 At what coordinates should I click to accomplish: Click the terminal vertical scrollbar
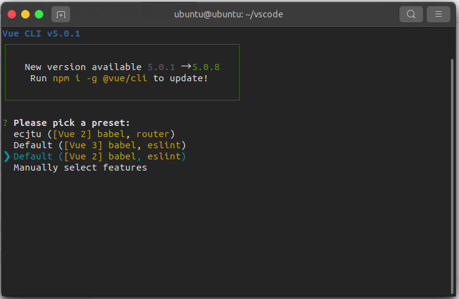pyautogui.click(x=452, y=176)
